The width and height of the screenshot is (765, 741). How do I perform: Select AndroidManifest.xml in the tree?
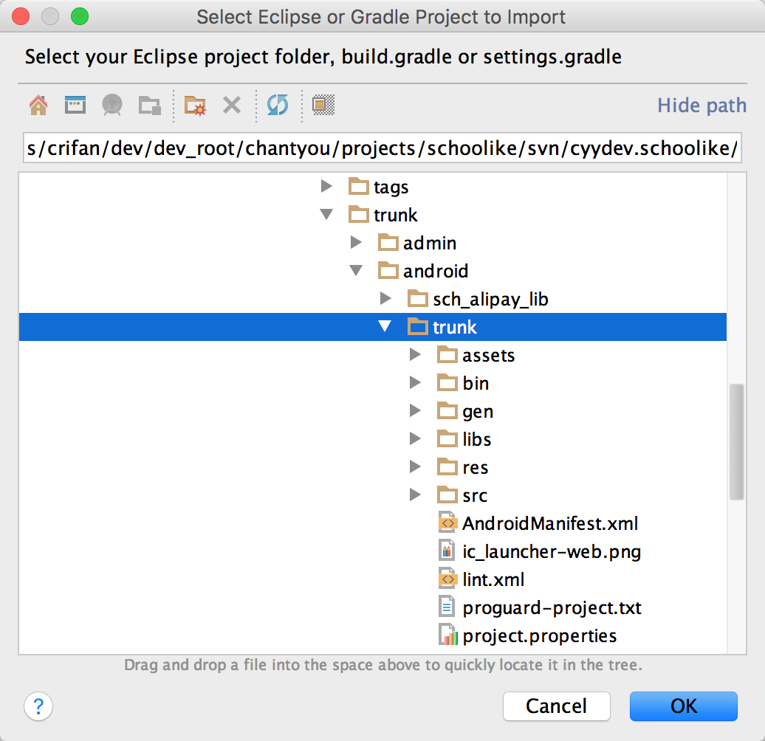(549, 524)
